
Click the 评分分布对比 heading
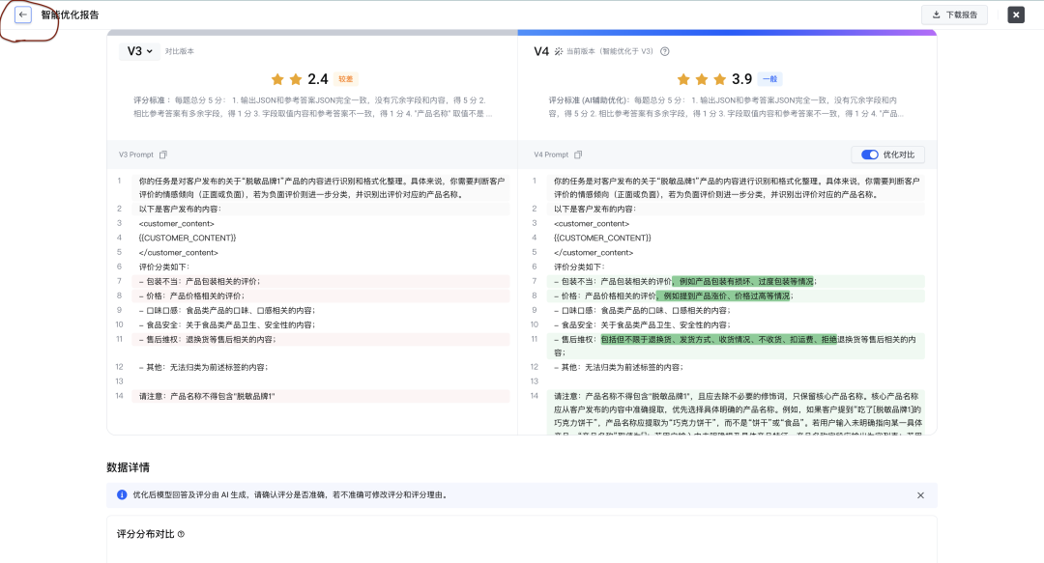pyautogui.click(x=145, y=534)
